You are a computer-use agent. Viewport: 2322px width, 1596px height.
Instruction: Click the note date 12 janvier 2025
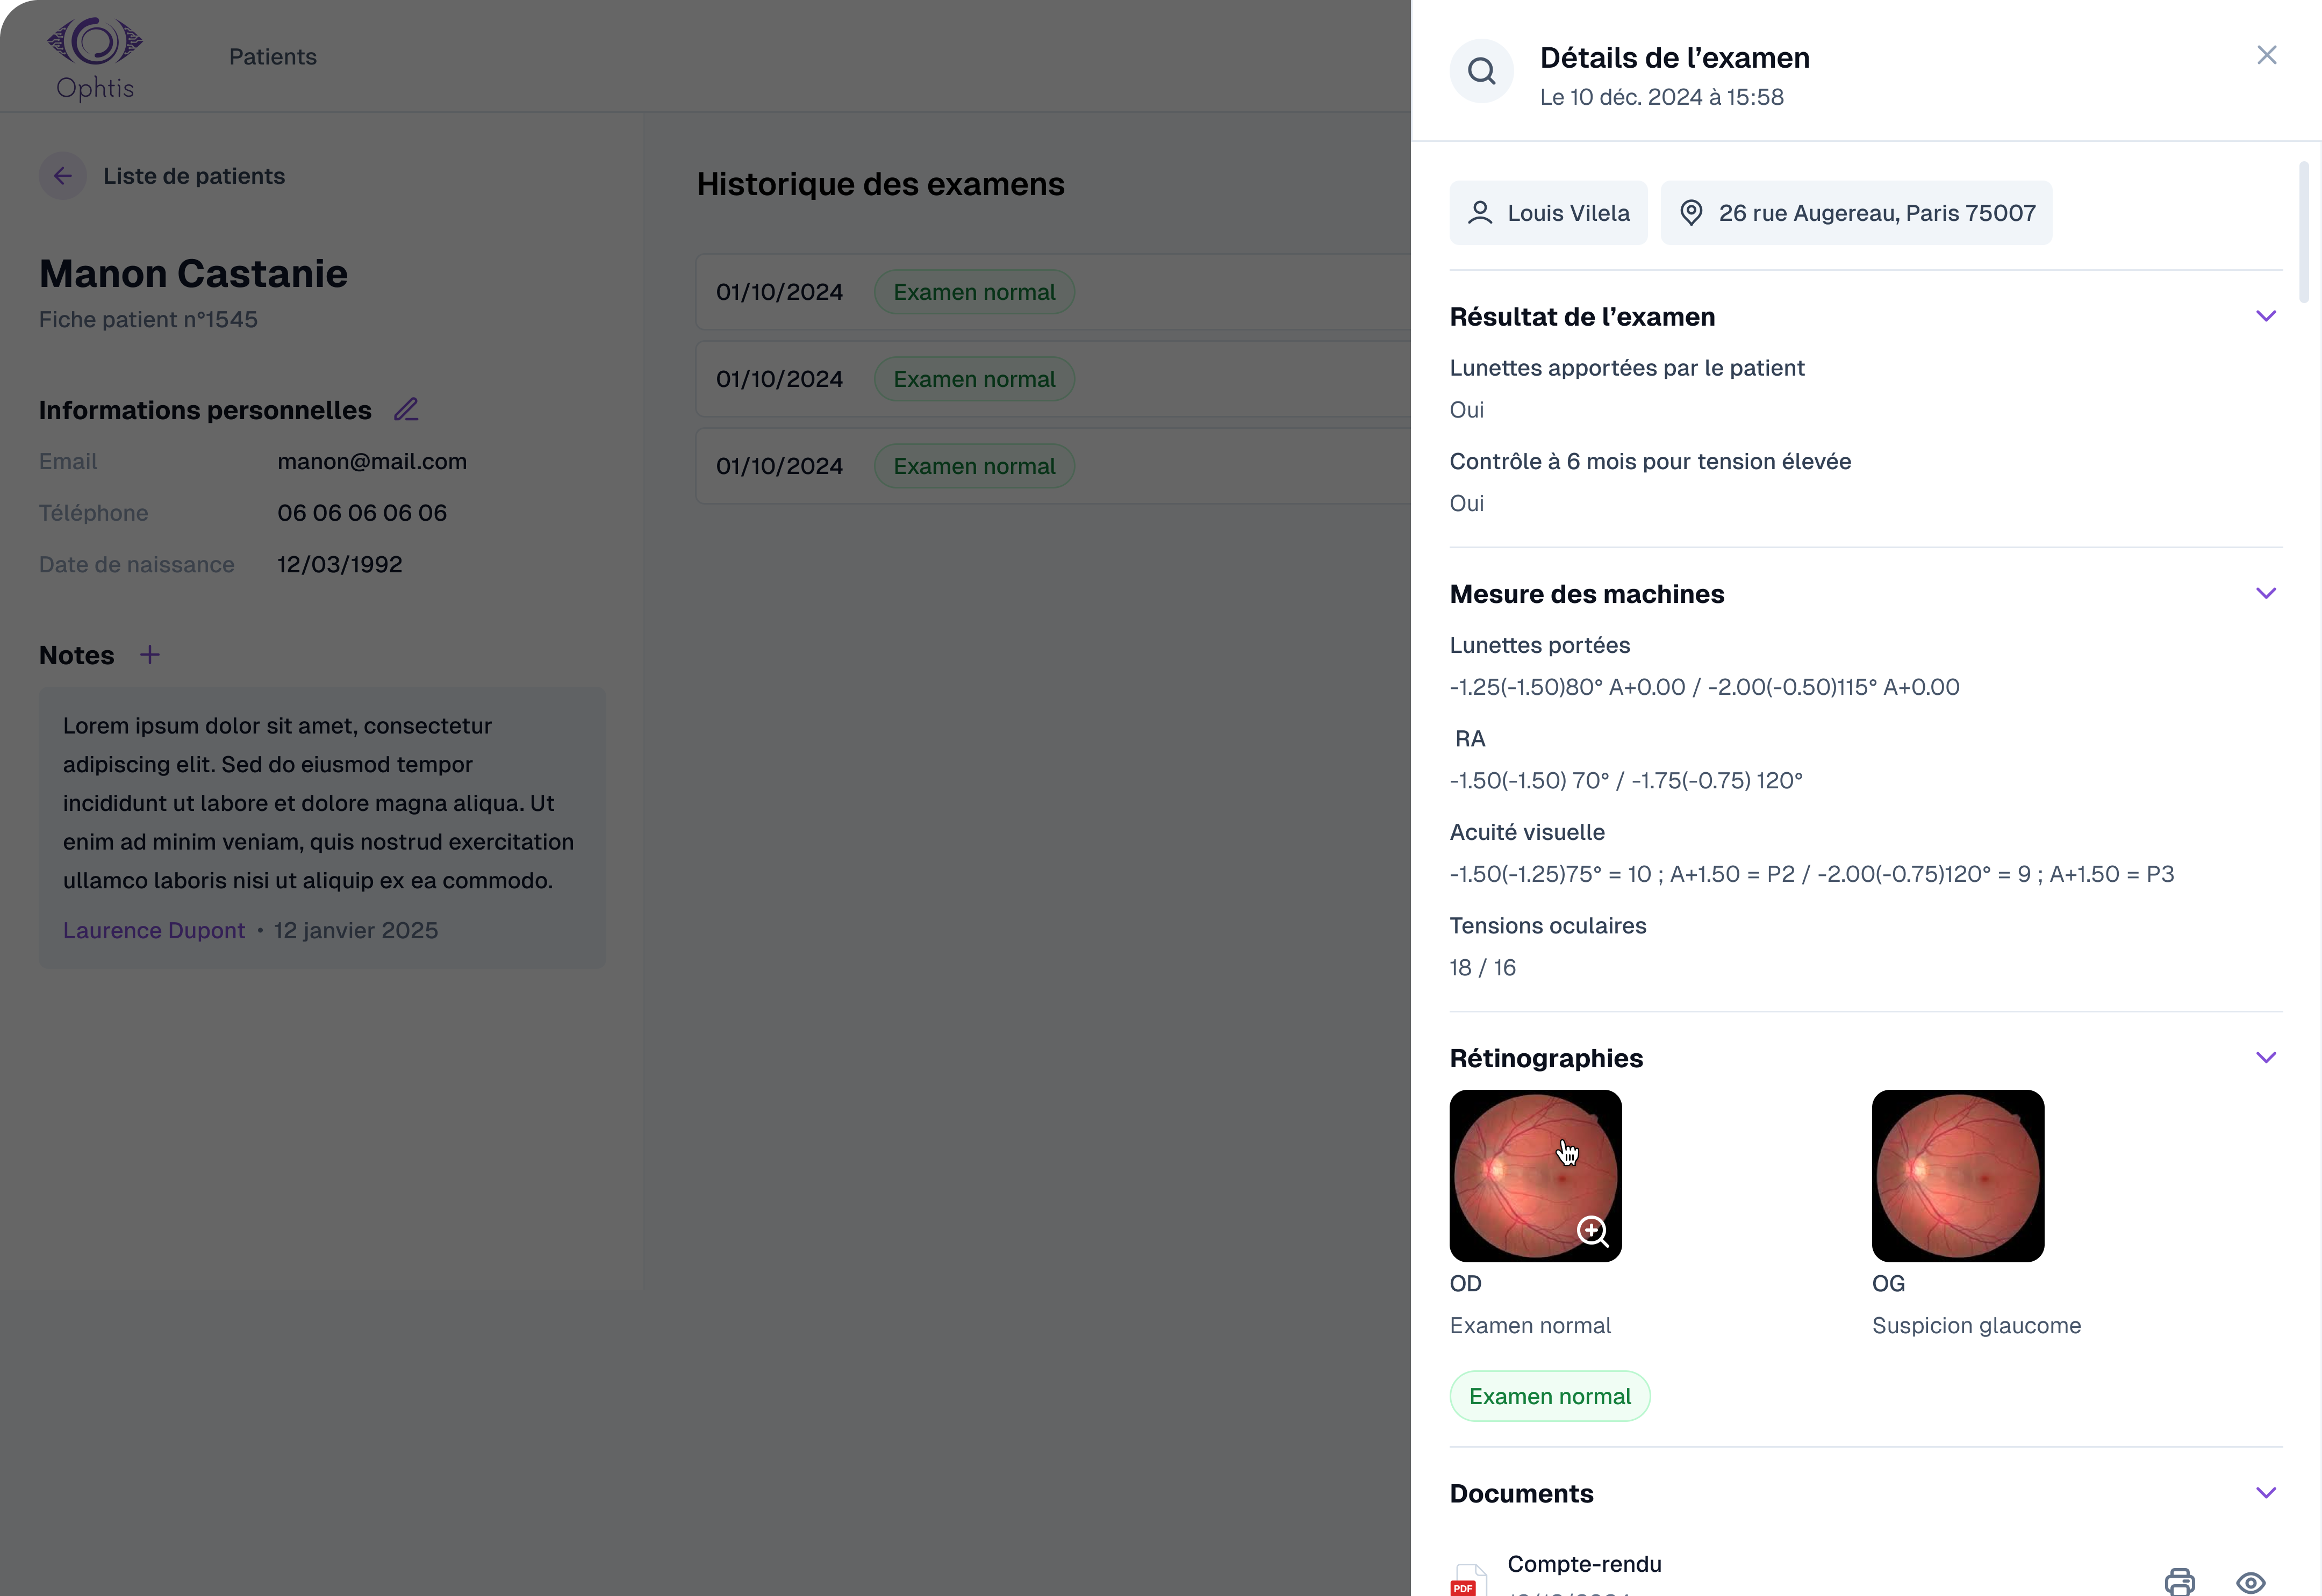coord(356,930)
